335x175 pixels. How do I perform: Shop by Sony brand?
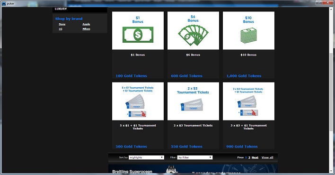pyautogui.click(x=62, y=24)
